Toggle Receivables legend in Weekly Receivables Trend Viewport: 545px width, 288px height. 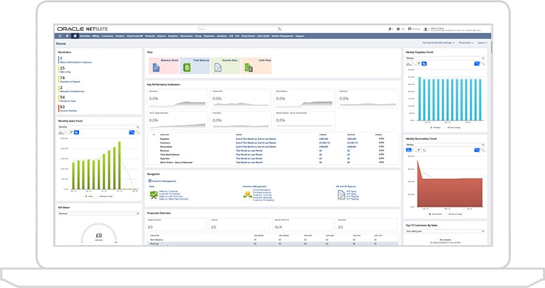tap(435, 214)
